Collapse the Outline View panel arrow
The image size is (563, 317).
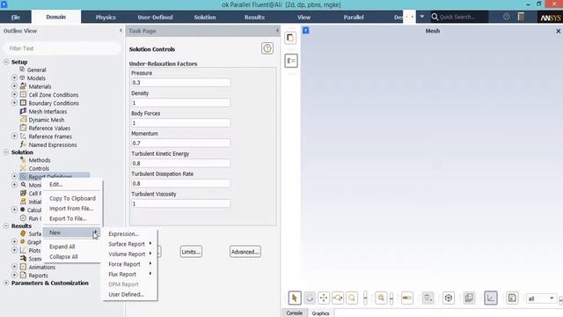[121, 31]
